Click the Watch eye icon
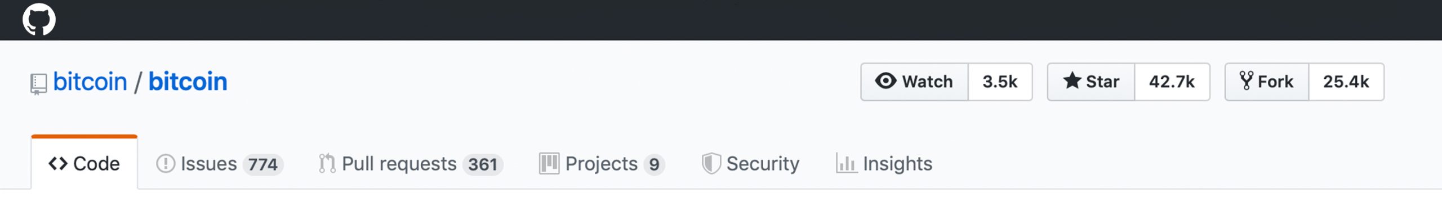The width and height of the screenshot is (1442, 206). coord(885,81)
